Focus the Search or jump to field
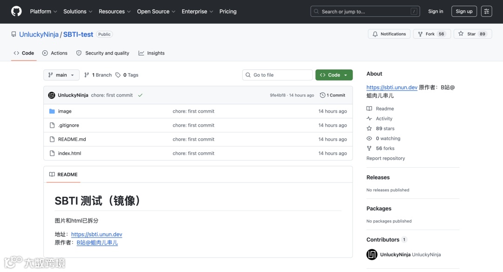The width and height of the screenshot is (503, 272). click(x=365, y=12)
